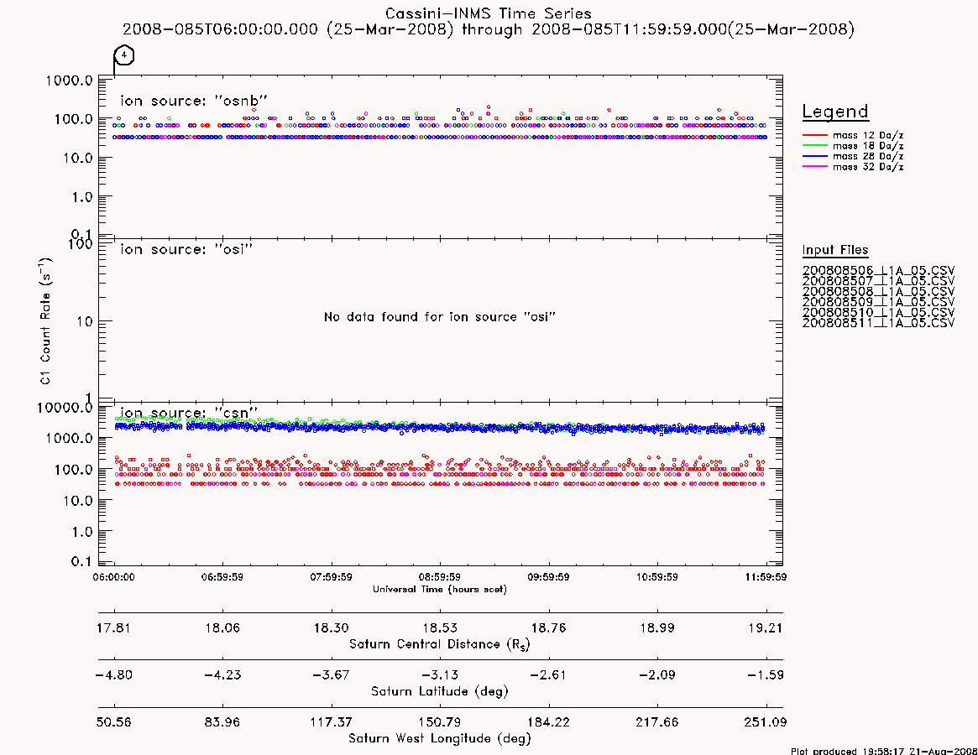The height and width of the screenshot is (755, 978).
Task: Select input file 200808506_L1A_05.CSV
Action: tap(878, 271)
